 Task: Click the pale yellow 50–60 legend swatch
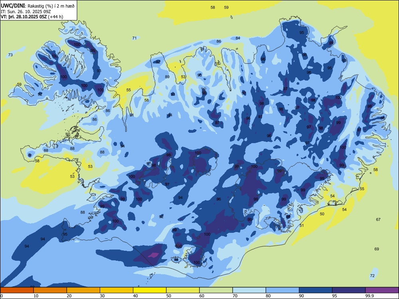[183, 290]
